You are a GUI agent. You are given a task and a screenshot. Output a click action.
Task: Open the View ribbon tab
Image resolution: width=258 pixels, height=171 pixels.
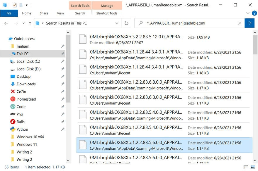coord(60,13)
